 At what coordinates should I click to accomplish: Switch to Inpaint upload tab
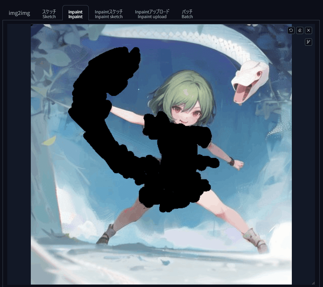[152, 14]
